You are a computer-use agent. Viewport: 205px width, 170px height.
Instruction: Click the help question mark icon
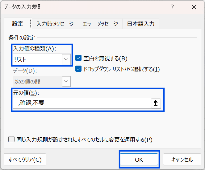pos(172,7)
